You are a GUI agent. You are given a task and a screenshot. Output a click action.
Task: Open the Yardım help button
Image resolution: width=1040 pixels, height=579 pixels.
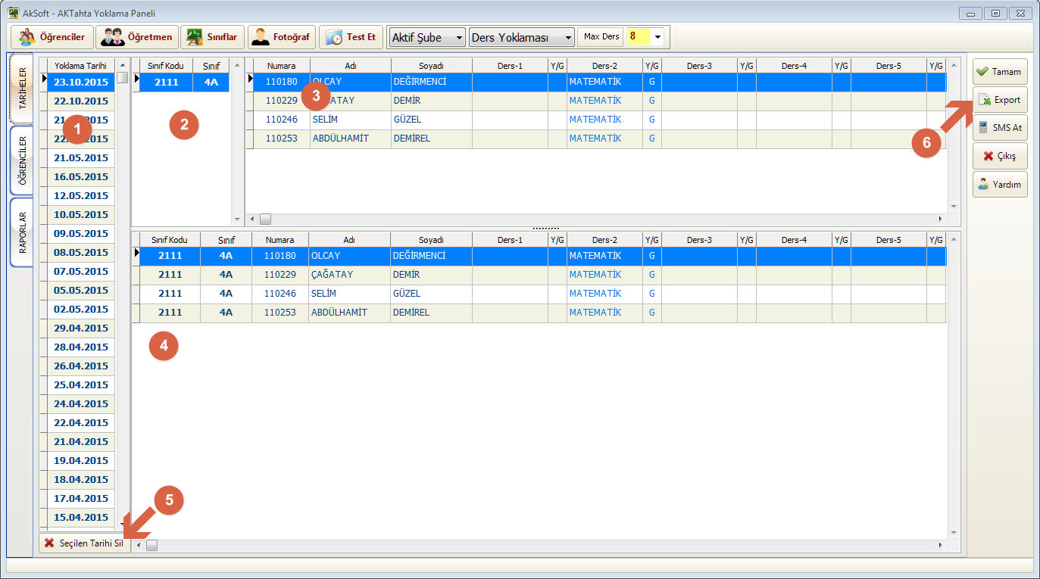tap(1000, 184)
